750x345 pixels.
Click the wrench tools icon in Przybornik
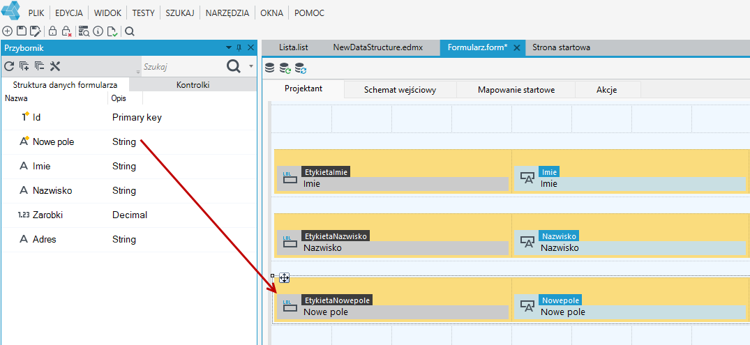coord(55,66)
